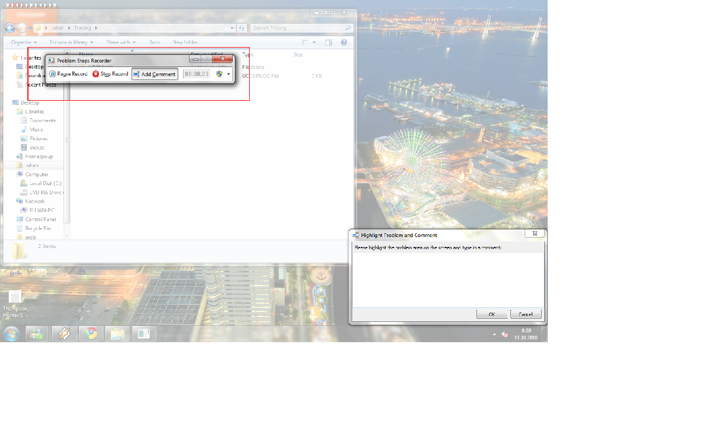This screenshot has height=438, width=701.
Task: Click the File folder row type
Action: click(254, 67)
